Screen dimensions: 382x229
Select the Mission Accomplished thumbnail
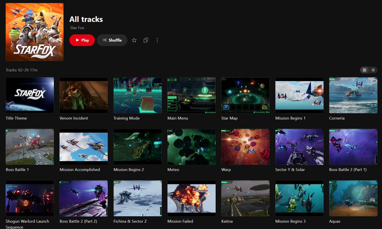(x=83, y=147)
